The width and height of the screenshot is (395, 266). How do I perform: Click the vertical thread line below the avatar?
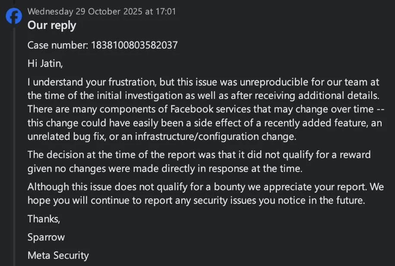[x=14, y=142]
